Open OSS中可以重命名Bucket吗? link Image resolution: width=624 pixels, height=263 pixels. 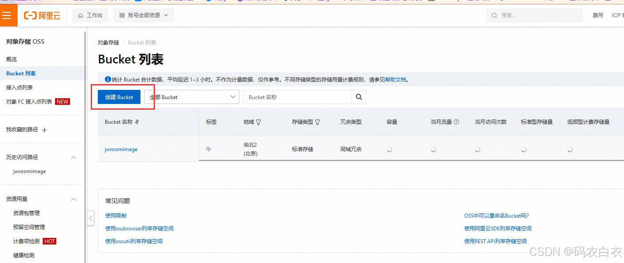click(497, 215)
